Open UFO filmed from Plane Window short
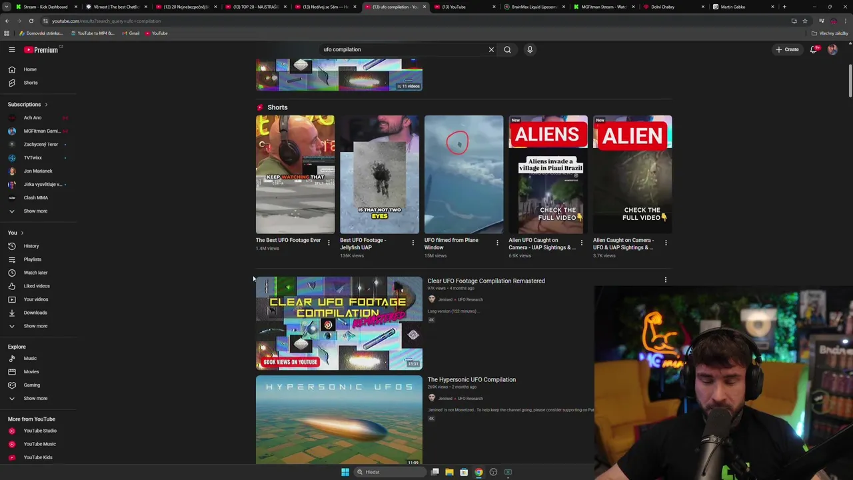 tap(464, 175)
